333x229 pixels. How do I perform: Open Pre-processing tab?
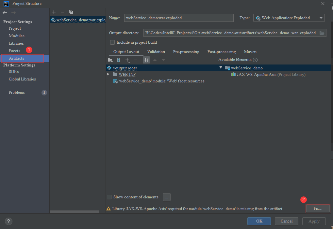click(x=186, y=52)
